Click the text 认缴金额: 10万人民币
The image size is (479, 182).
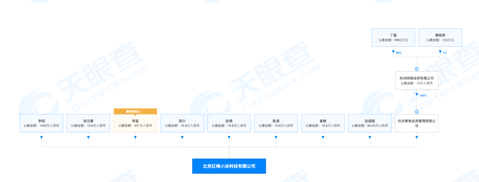click(417, 83)
